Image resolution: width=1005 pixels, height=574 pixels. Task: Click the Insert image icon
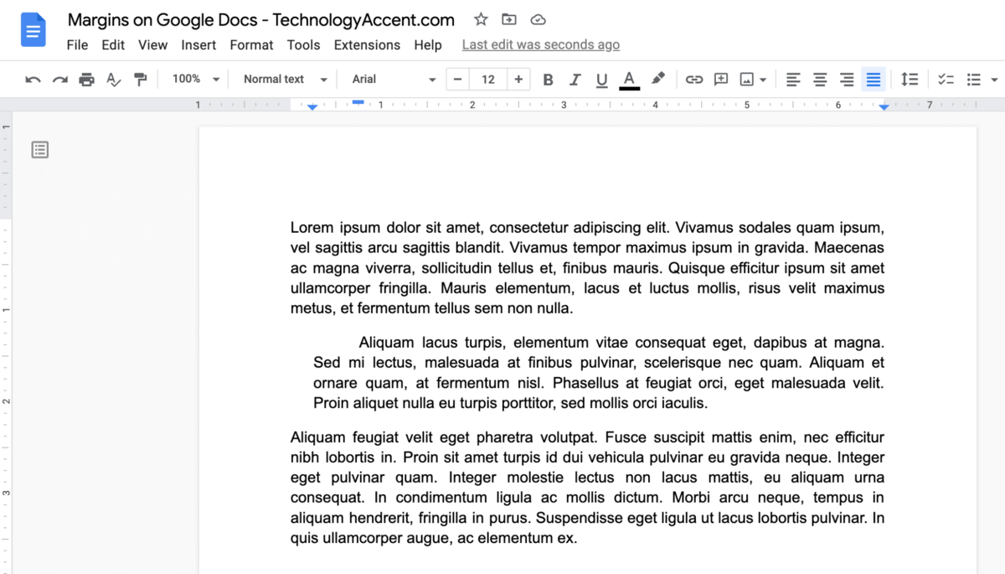pyautogui.click(x=748, y=79)
